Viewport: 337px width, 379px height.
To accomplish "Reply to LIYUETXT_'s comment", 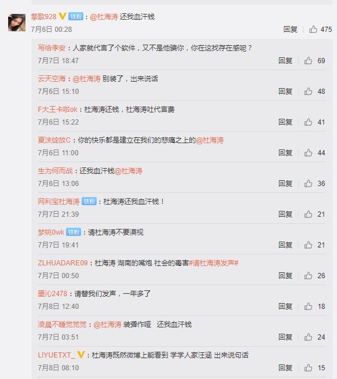I will point(285,367).
